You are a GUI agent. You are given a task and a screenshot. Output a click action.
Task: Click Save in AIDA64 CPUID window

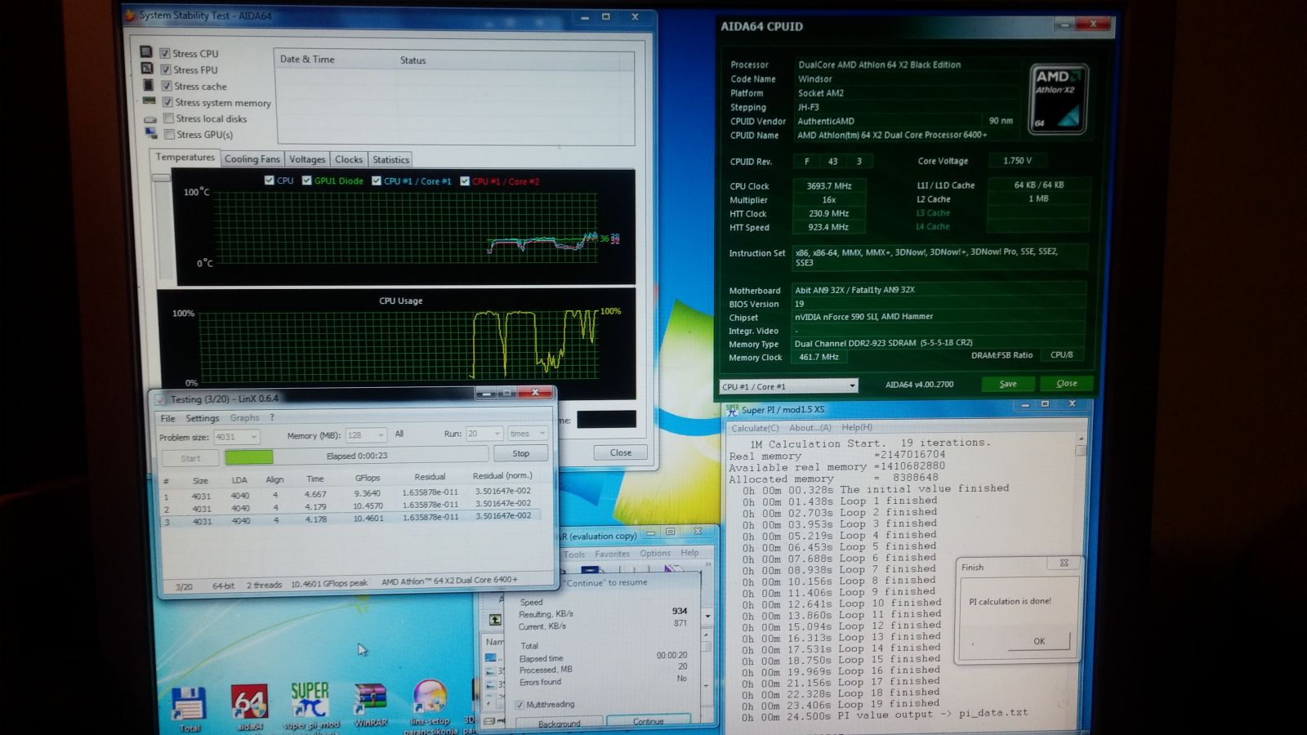tap(1008, 384)
